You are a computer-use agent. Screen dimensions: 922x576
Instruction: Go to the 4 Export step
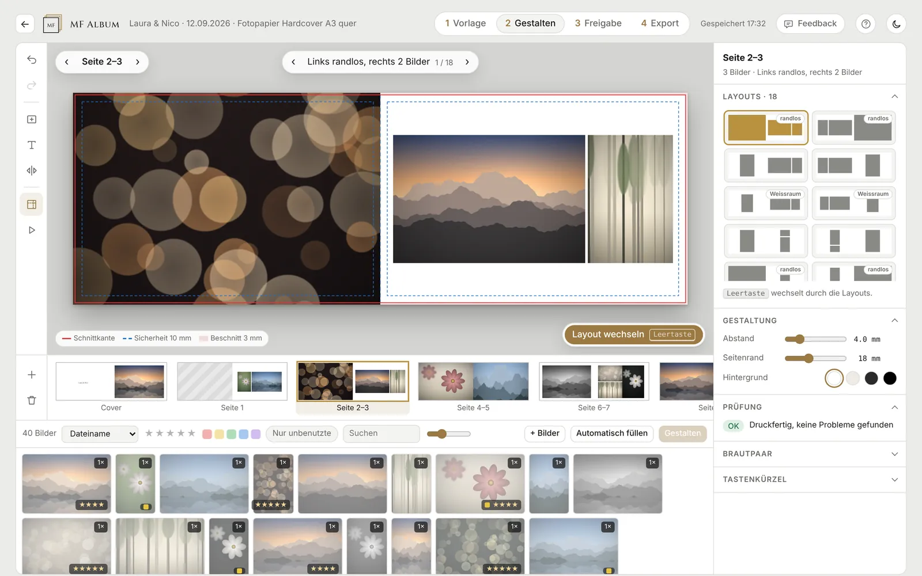tap(660, 24)
